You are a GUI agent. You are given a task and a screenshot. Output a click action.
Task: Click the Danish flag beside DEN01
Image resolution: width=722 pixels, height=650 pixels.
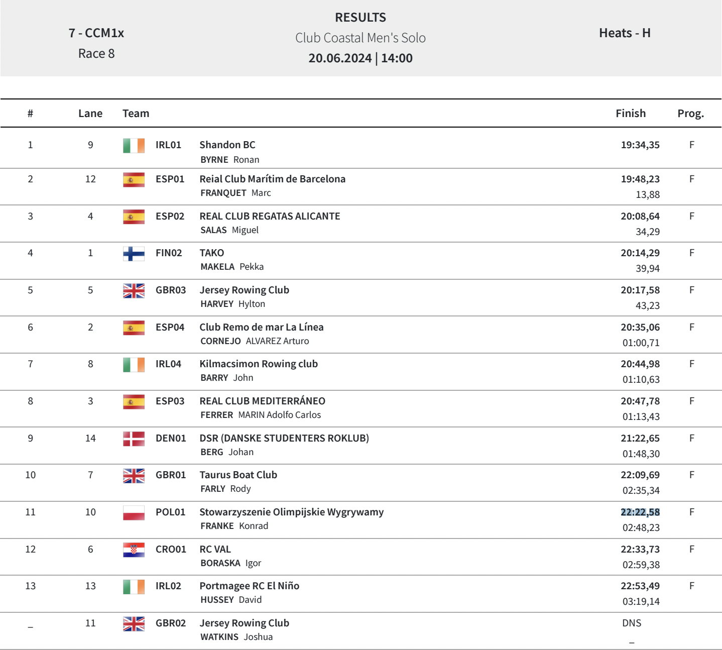tap(134, 439)
